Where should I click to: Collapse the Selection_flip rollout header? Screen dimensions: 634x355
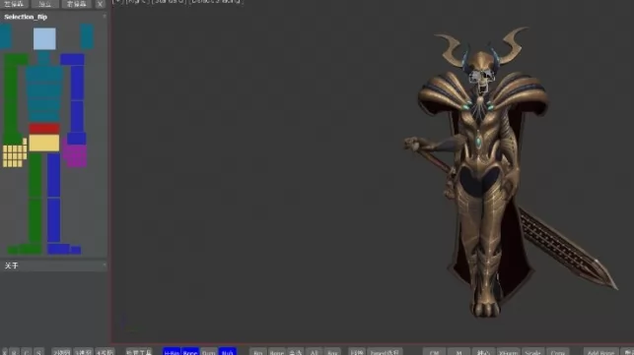tap(53, 17)
